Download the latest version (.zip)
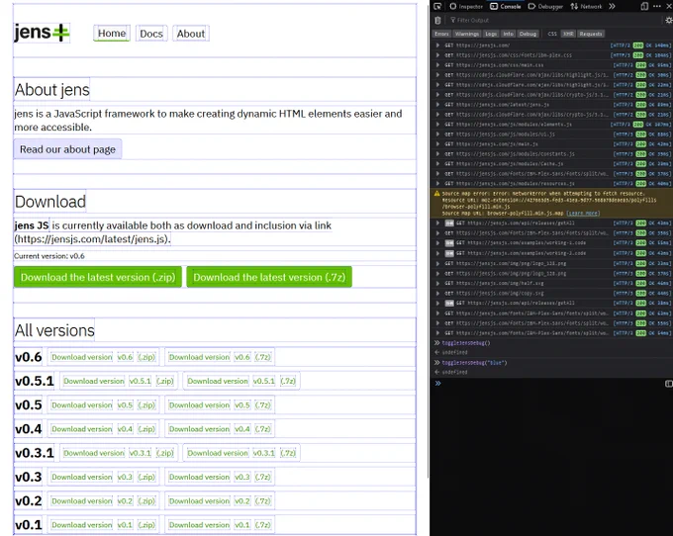The width and height of the screenshot is (673, 536). [x=98, y=277]
